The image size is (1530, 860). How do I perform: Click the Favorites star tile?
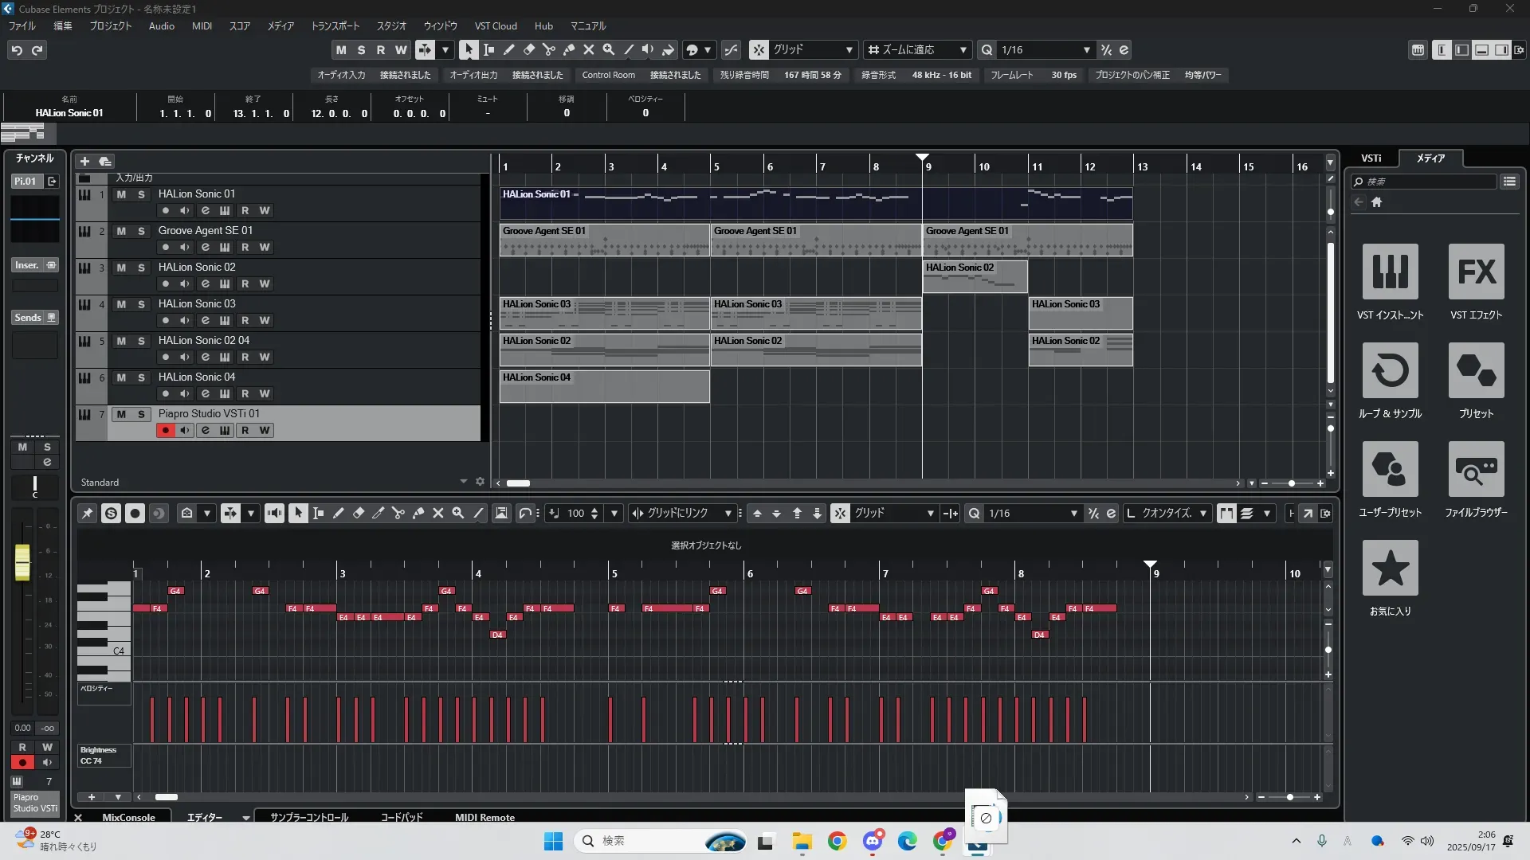tap(1390, 568)
